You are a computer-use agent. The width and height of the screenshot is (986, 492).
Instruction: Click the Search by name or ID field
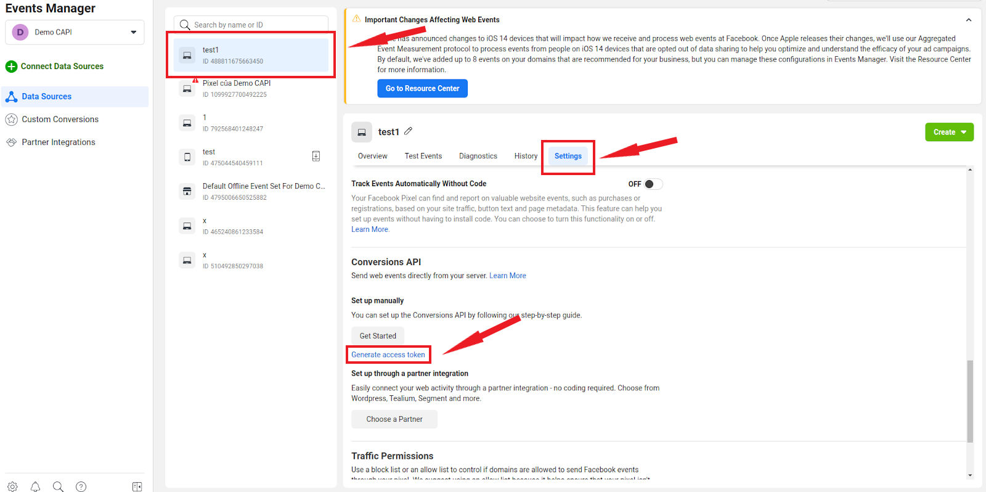click(251, 25)
